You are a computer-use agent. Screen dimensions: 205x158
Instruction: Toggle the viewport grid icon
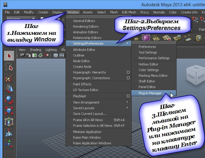pyautogui.click(x=56, y=55)
